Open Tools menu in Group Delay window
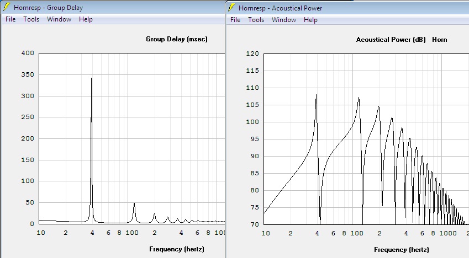The image size is (469, 258). click(31, 19)
